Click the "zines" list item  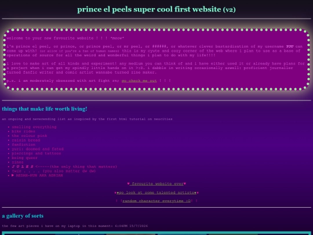[17, 162]
